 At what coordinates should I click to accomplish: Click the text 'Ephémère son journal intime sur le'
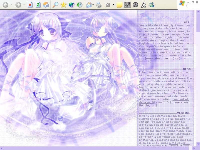tap(163, 72)
